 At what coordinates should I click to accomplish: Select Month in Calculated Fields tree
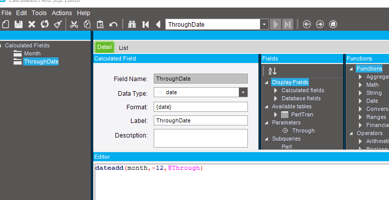(x=32, y=53)
